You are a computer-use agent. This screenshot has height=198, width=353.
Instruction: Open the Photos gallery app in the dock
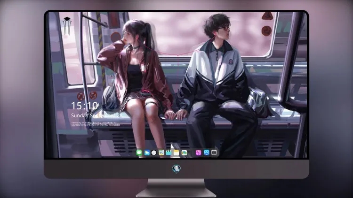click(x=184, y=152)
